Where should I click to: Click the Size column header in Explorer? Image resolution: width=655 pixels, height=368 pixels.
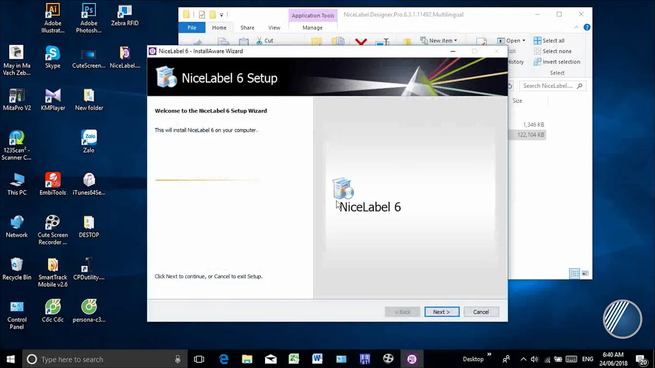click(x=517, y=101)
